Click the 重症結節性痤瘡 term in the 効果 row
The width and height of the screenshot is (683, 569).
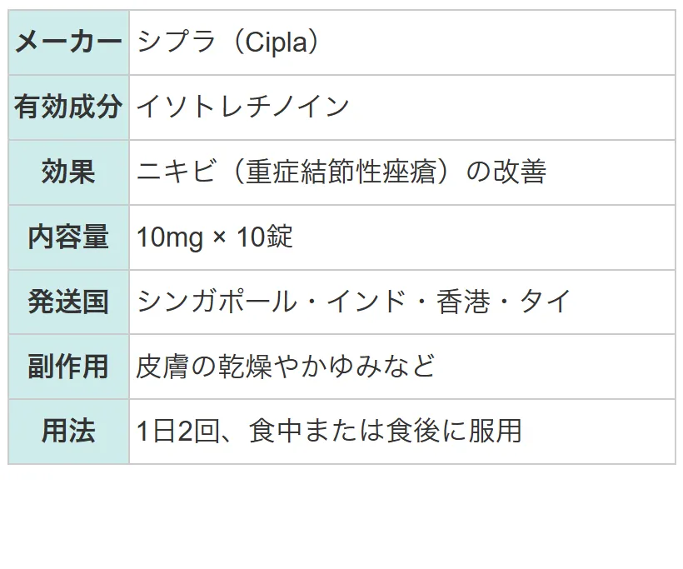(341, 172)
